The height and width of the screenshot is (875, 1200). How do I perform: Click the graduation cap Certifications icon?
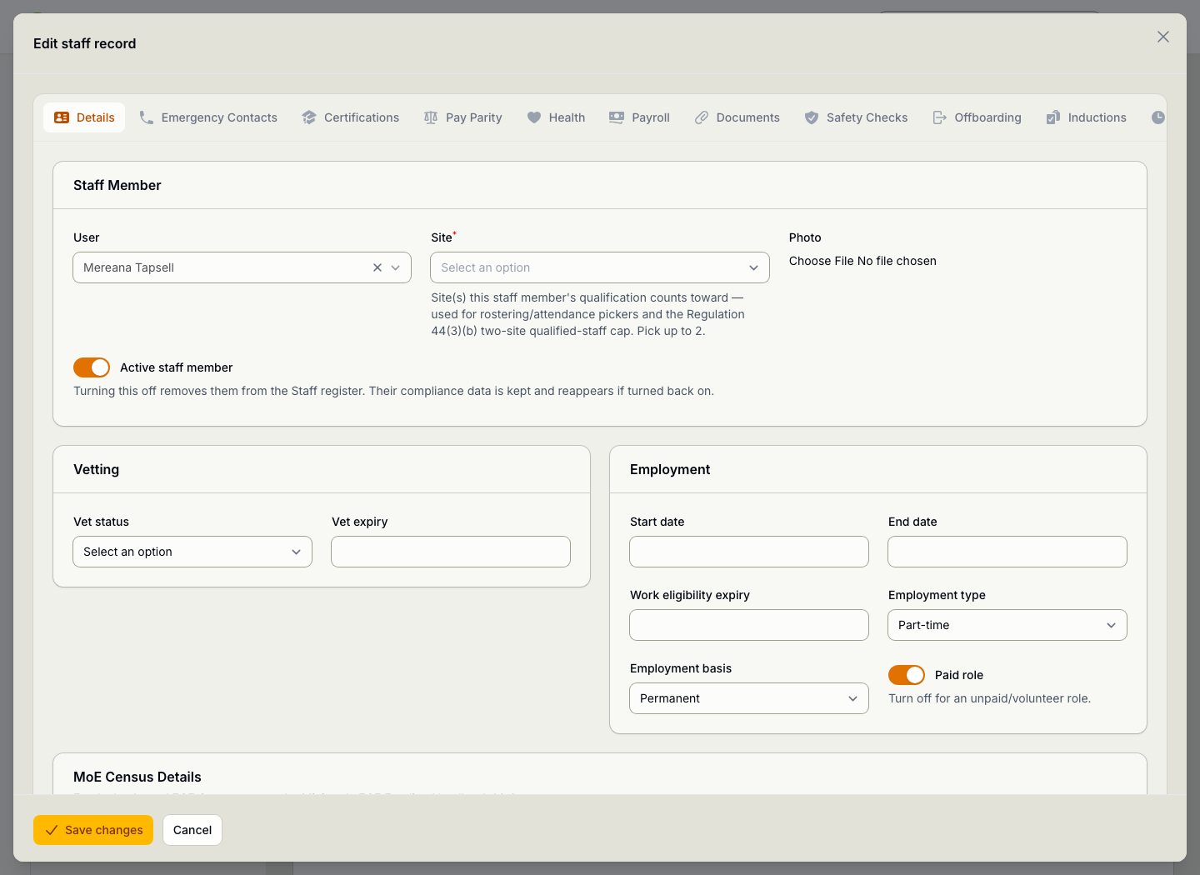pyautogui.click(x=309, y=117)
